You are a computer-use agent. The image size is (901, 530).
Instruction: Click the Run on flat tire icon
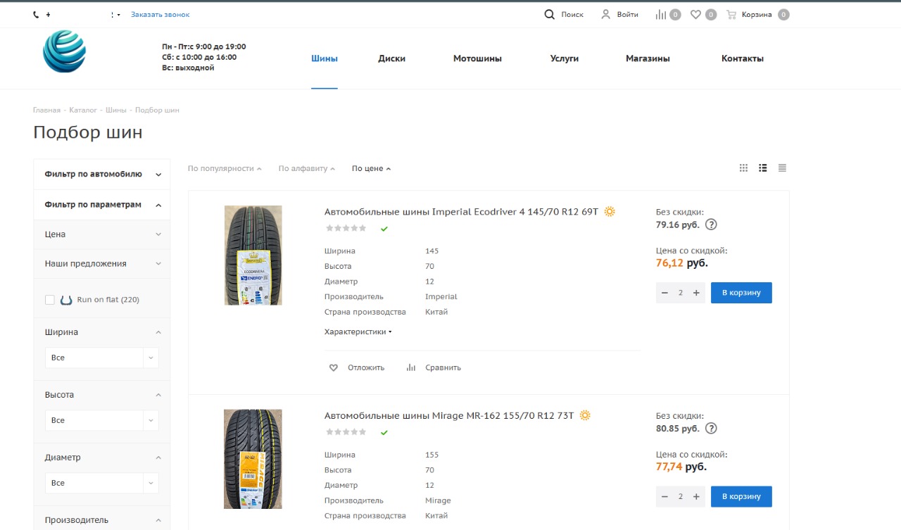click(67, 300)
